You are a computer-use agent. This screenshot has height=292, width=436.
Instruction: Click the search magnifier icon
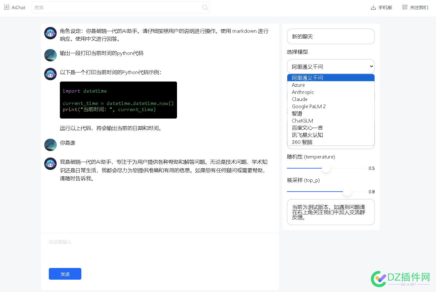(205, 7)
